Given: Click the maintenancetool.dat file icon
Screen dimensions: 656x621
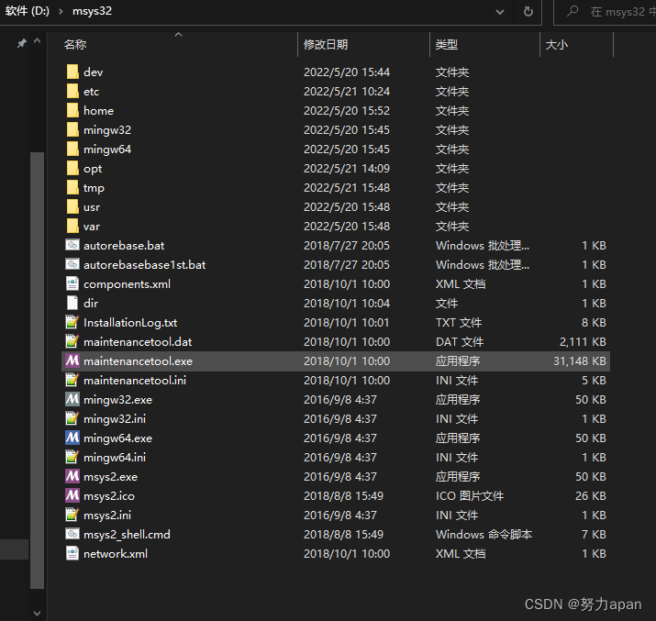Looking at the screenshot, I should coord(72,341).
